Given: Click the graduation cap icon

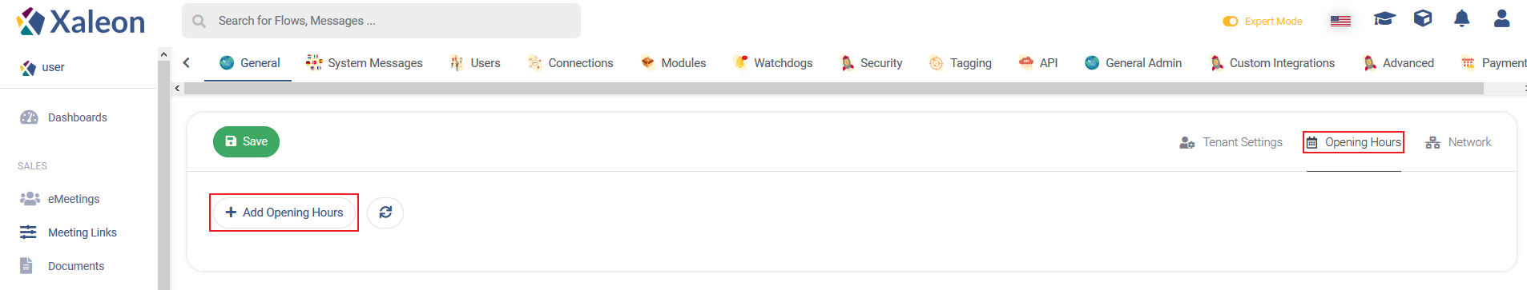Looking at the screenshot, I should [1384, 19].
